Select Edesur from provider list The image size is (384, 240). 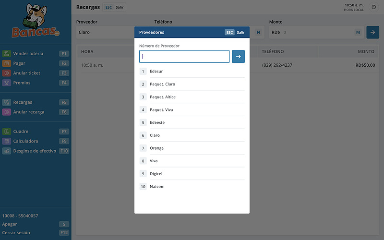coord(156,72)
